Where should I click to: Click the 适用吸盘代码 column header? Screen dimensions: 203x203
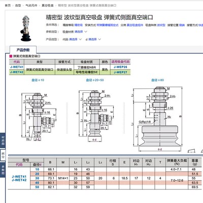coord(120,62)
